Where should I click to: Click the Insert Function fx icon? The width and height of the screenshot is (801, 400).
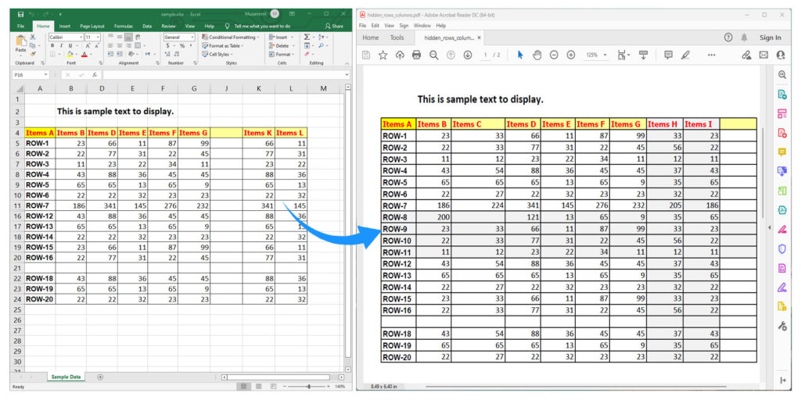coord(95,75)
